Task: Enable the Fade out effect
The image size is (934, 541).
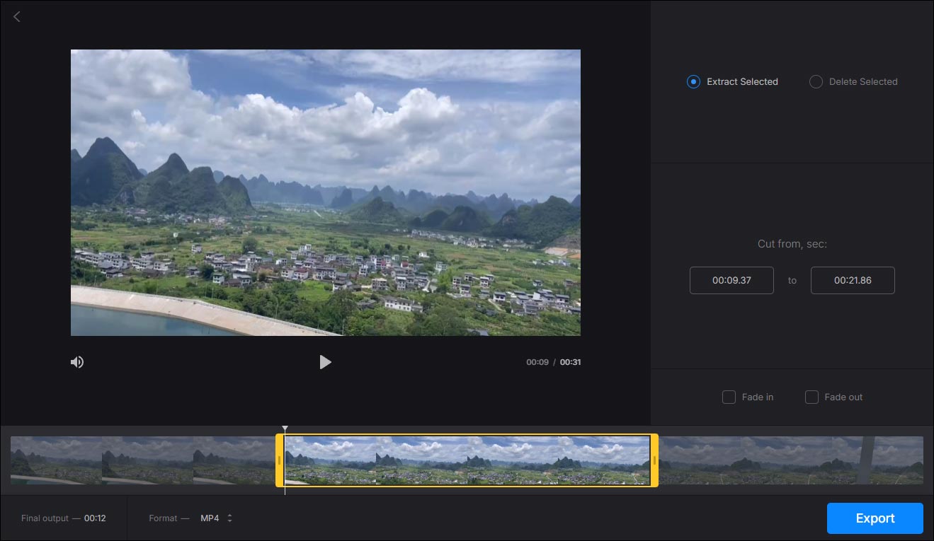Action: pos(811,397)
